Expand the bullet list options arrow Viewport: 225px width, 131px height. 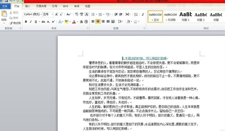(x=96, y=14)
